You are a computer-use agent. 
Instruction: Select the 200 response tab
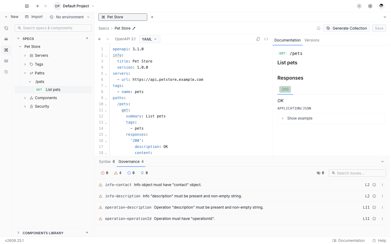(285, 89)
